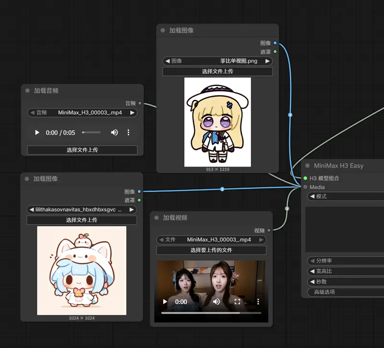Open audio player more options menu
The height and width of the screenshot is (348, 384).
tap(128, 132)
